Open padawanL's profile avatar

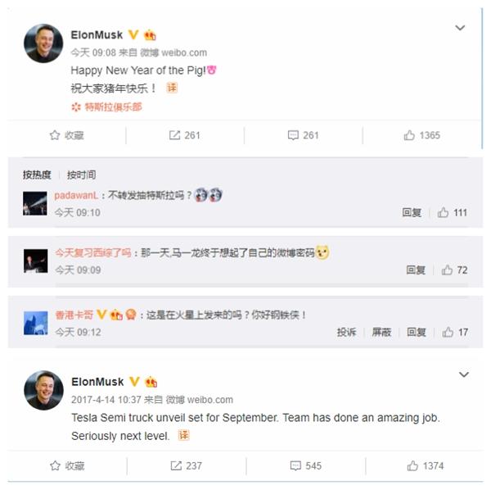(35, 203)
